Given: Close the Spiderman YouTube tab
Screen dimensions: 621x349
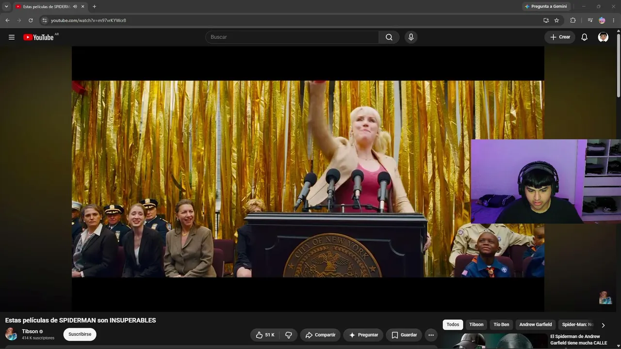Looking at the screenshot, I should (x=82, y=6).
